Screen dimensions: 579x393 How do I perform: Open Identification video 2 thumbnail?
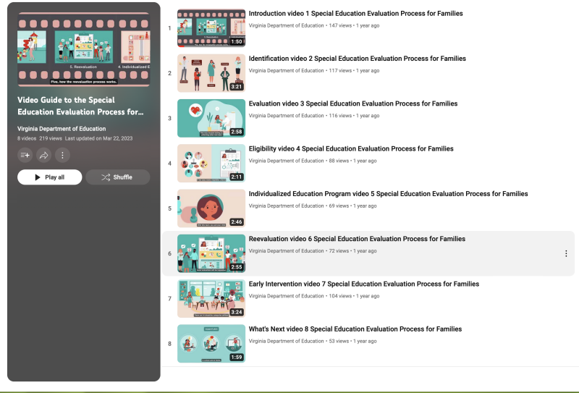[x=211, y=73]
